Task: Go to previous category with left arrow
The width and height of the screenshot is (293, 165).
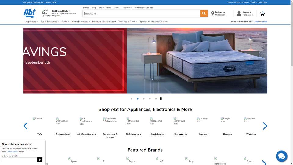Action: coord(25,126)
